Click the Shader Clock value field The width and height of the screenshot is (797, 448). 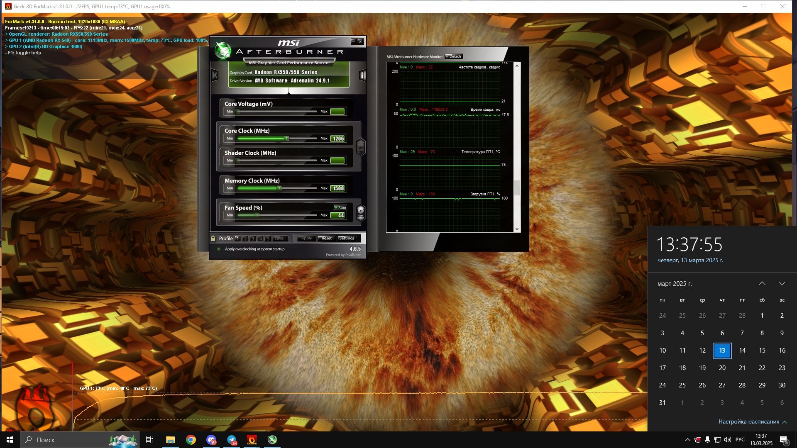(338, 161)
